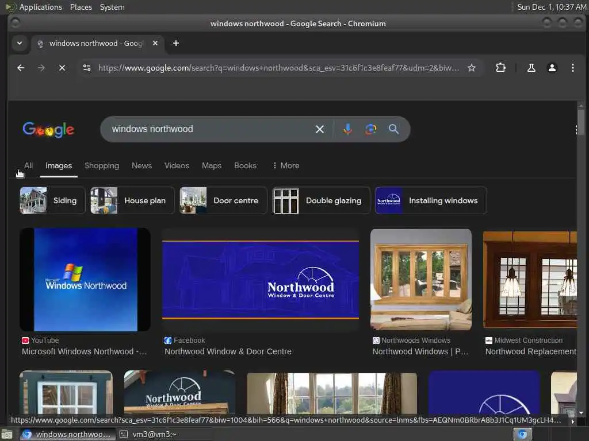
Task: Open the wooden bay window image
Action: point(420,280)
